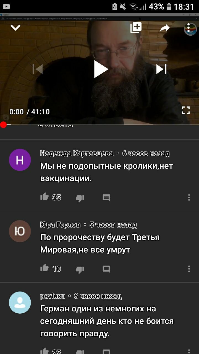The width and height of the screenshot is (199, 354).
Task: Like Надежда Картавцева's comment
Action: (x=44, y=197)
